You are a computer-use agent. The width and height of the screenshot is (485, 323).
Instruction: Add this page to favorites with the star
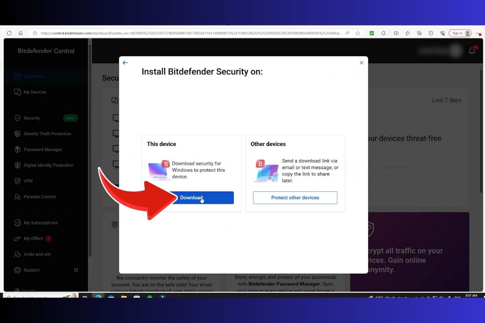[358, 33]
